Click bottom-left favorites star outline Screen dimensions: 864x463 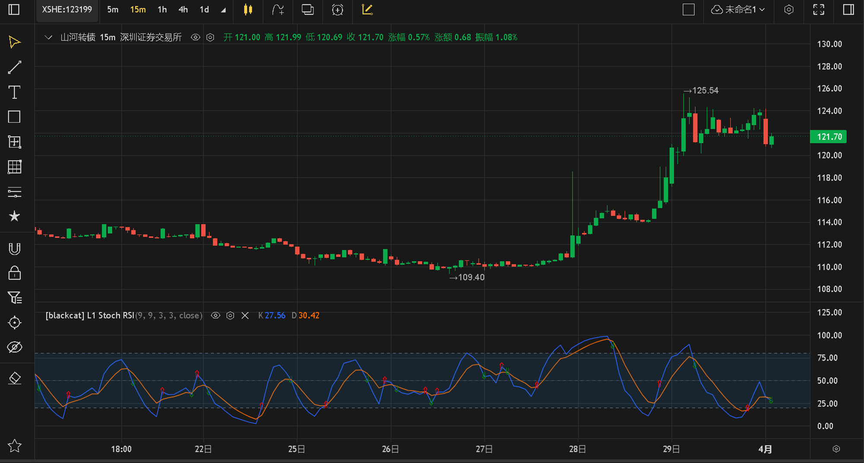(15, 445)
